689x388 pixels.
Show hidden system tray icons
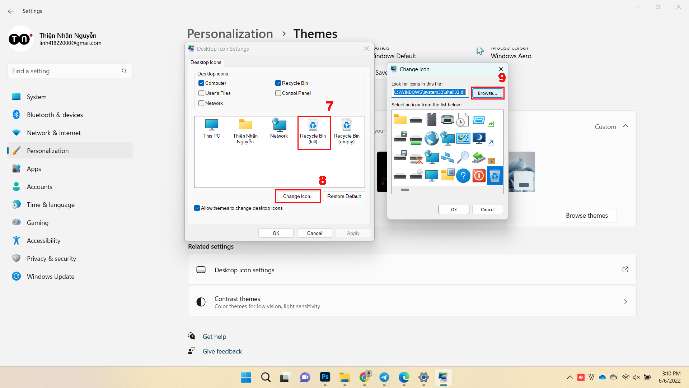(570, 377)
